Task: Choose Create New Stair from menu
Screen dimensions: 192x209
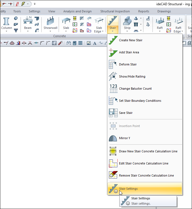Action: (x=145, y=40)
